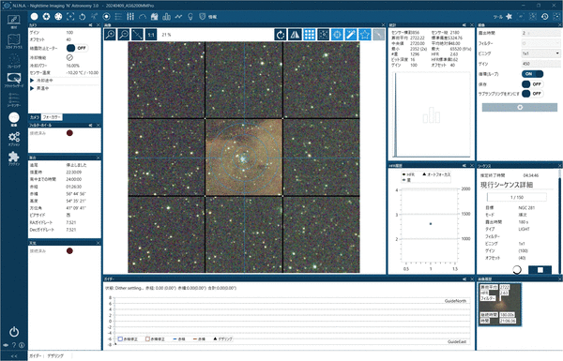Toggle loop ON switch in imaging panel
The width and height of the screenshot is (563, 361).
click(532, 74)
